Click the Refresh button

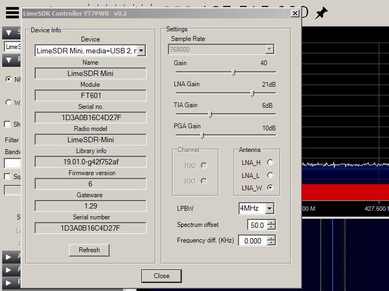(x=89, y=250)
